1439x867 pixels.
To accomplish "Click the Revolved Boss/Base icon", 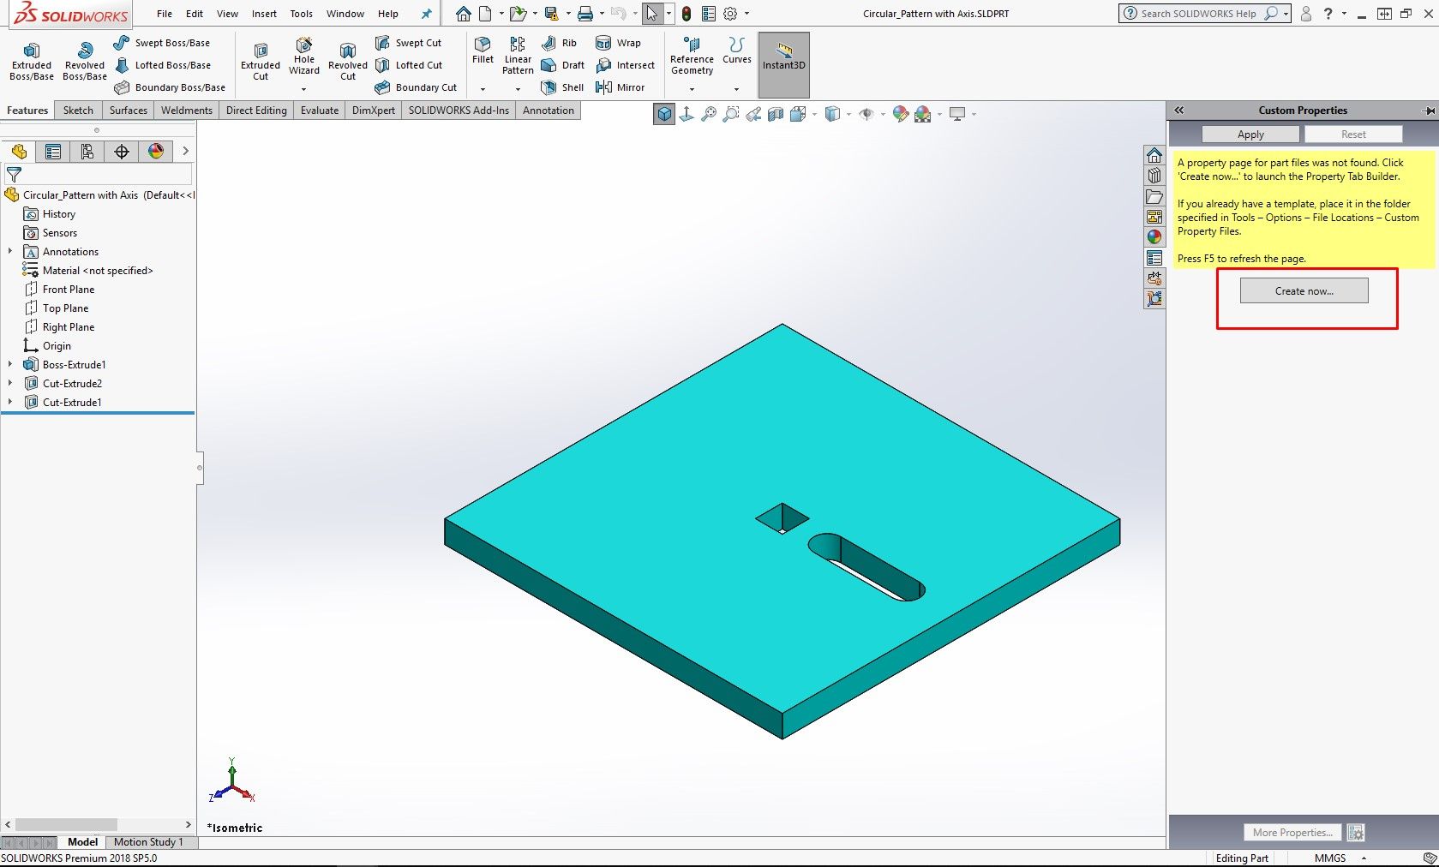I will [85, 61].
